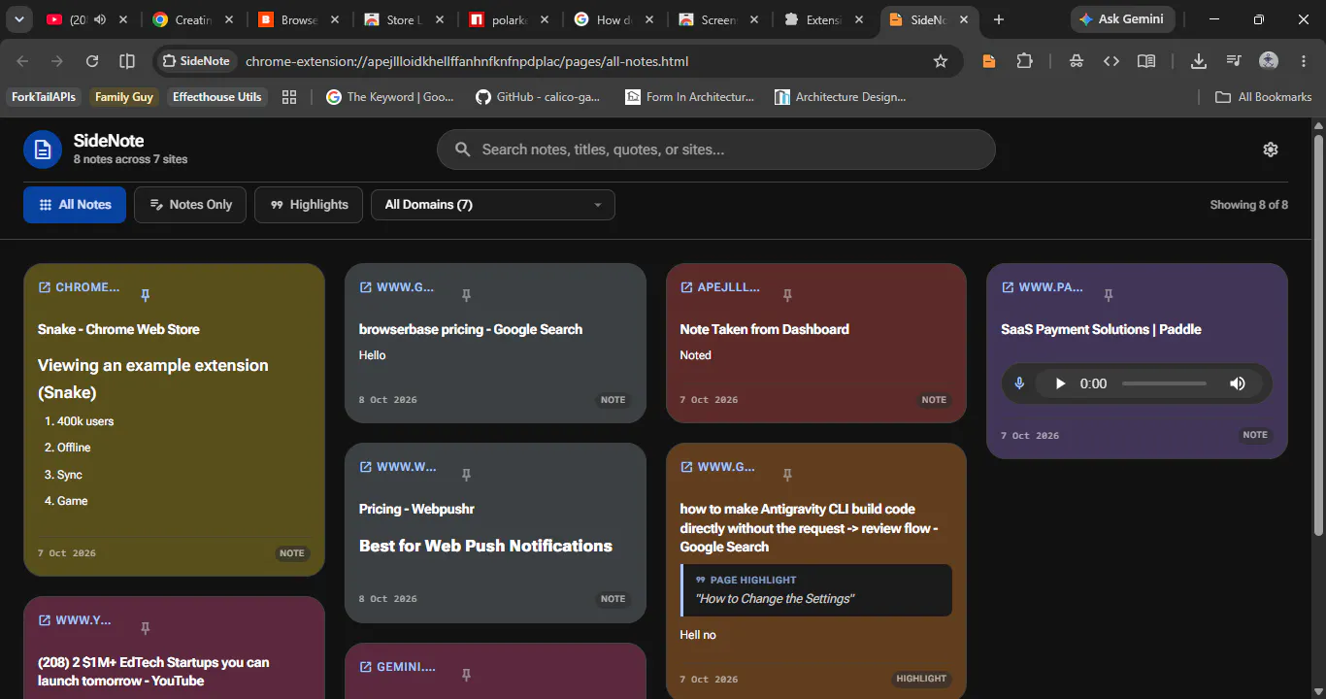Viewport: 1326px width, 699px height.
Task: Open the reading mode book icon
Action: tap(1146, 61)
